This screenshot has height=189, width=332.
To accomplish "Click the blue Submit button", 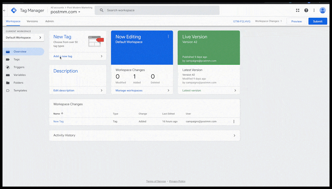I will 318,21.
